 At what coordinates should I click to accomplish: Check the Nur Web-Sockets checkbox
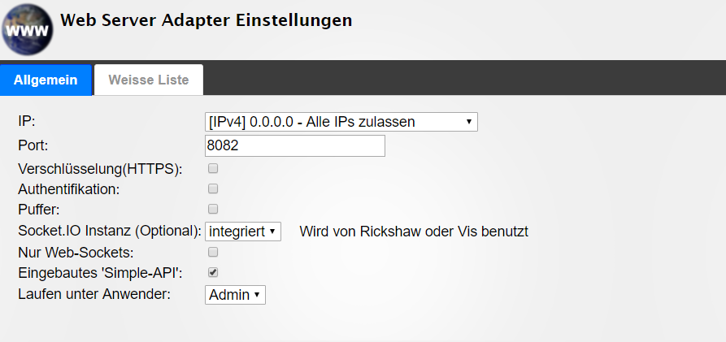click(x=213, y=252)
